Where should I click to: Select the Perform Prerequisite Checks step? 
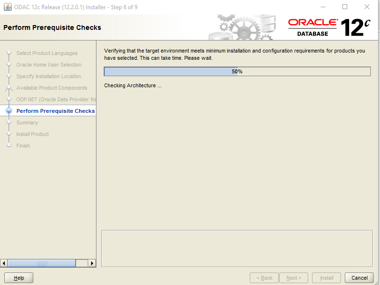55,111
